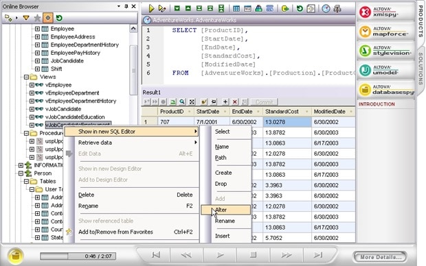Click the pencil icon in Result toolbar

tap(204, 102)
